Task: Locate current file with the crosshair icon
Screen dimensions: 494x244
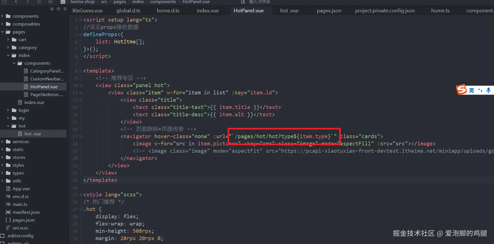Action: pyautogui.click(x=52, y=9)
